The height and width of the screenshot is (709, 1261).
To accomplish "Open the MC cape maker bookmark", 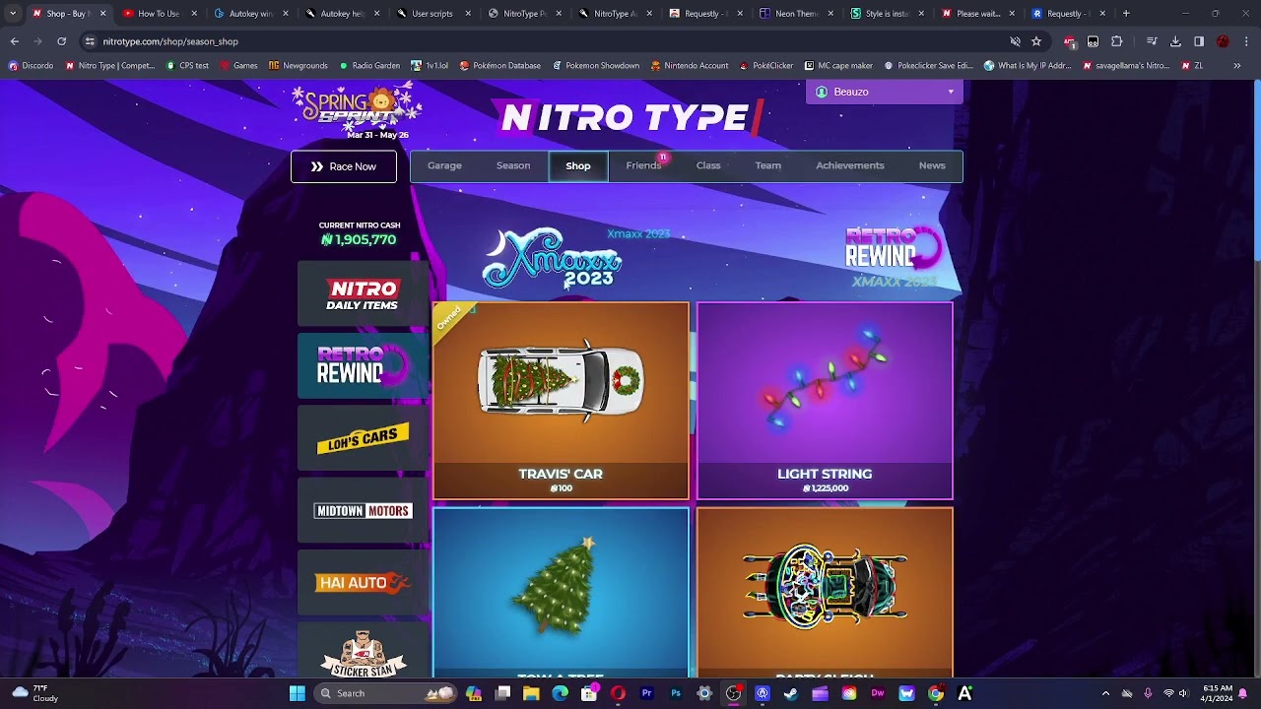I will 838,66.
